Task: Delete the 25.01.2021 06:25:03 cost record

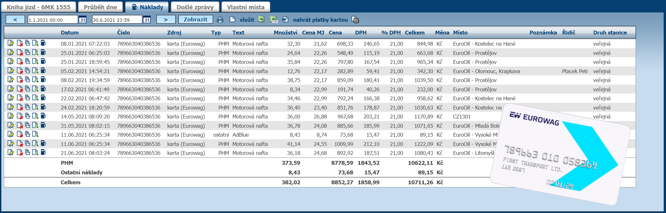Action: [x=20, y=53]
